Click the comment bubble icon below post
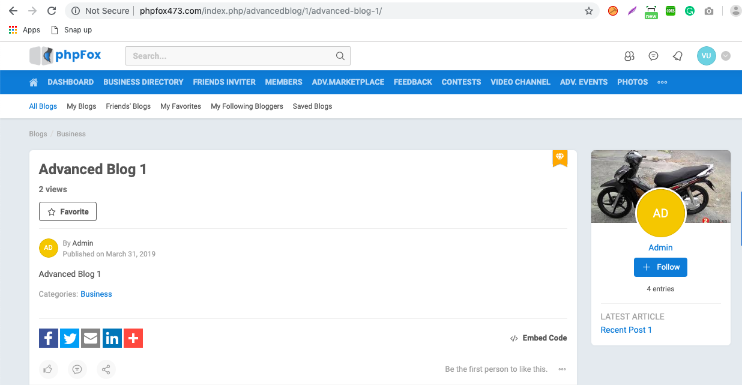This screenshot has height=385, width=742. point(77,369)
